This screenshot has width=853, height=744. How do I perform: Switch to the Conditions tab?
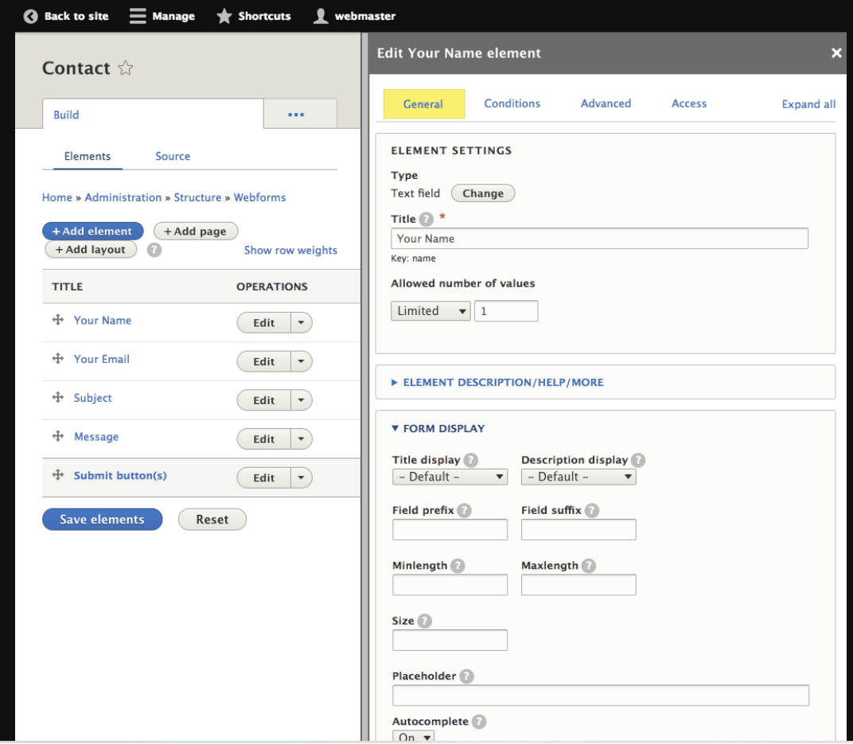tap(512, 103)
